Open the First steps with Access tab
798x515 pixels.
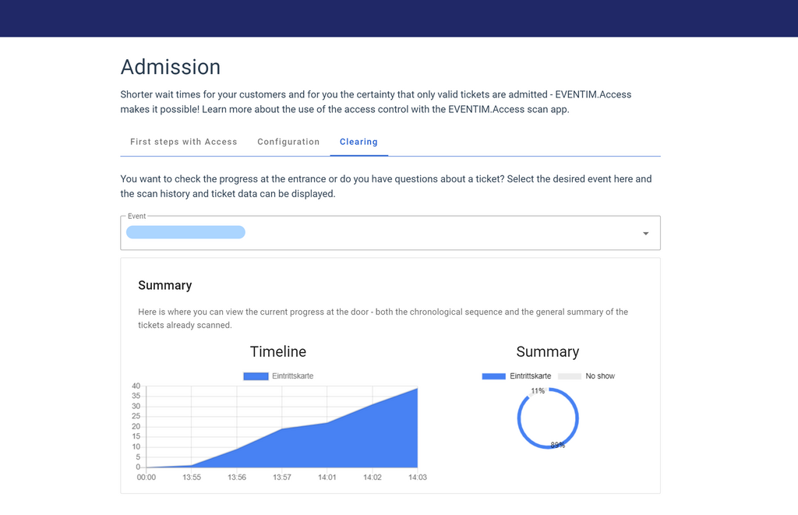pos(183,142)
